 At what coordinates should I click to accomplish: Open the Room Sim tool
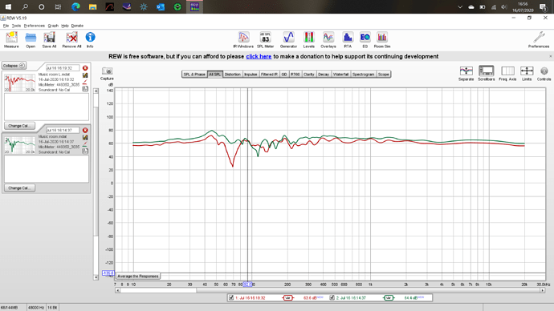(382, 40)
